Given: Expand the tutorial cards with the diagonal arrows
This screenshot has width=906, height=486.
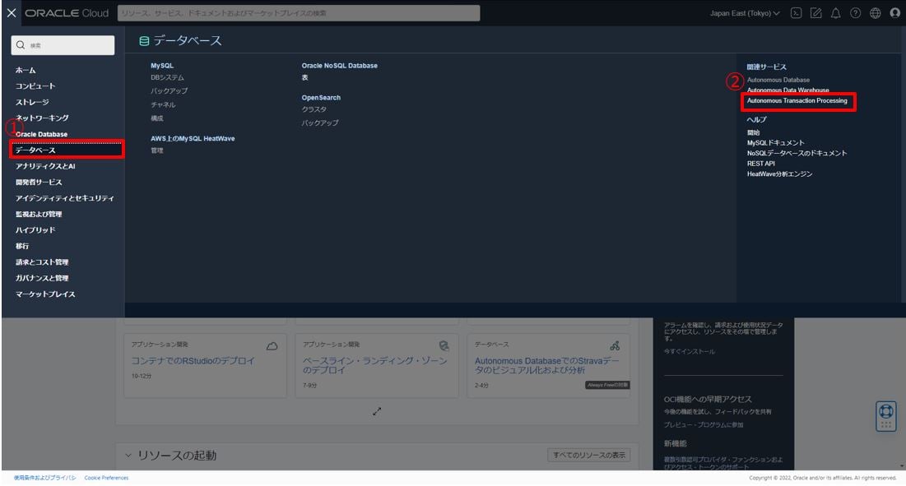Looking at the screenshot, I should 377,411.
